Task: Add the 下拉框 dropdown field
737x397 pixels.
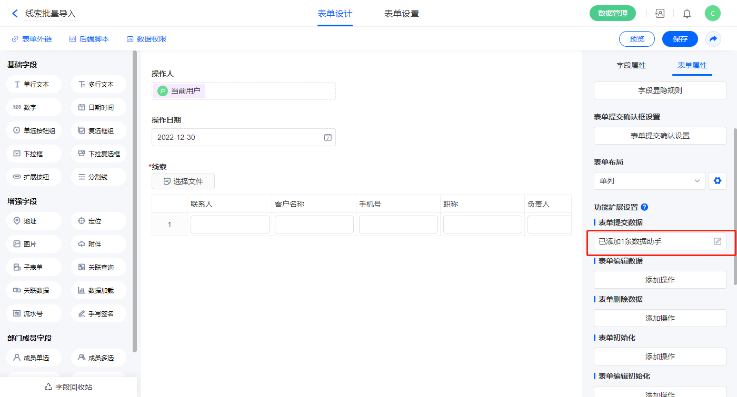Action: pos(34,154)
